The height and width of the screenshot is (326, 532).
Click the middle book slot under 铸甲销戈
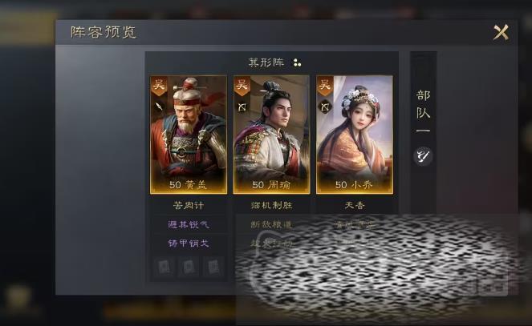[x=189, y=267]
